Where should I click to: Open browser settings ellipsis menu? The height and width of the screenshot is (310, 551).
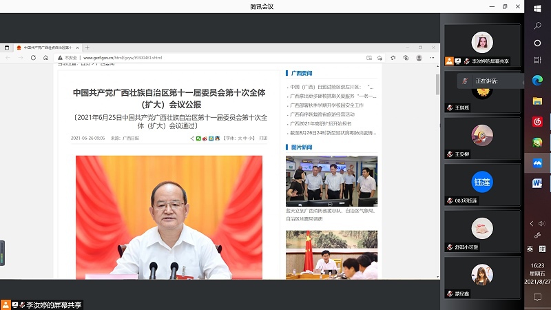coord(433,58)
